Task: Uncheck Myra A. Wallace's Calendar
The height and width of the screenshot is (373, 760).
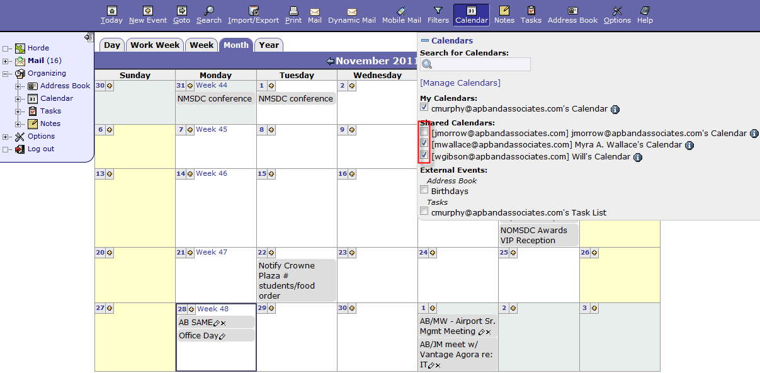Action: point(424,144)
